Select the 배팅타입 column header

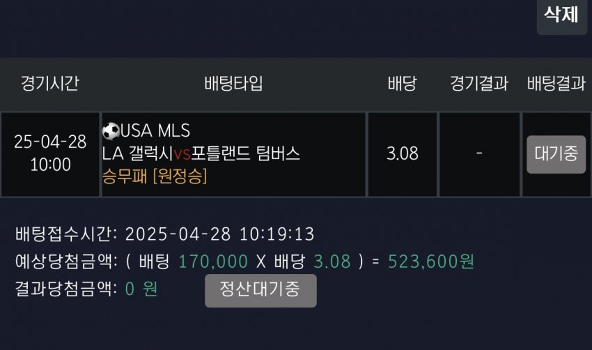[x=234, y=84]
